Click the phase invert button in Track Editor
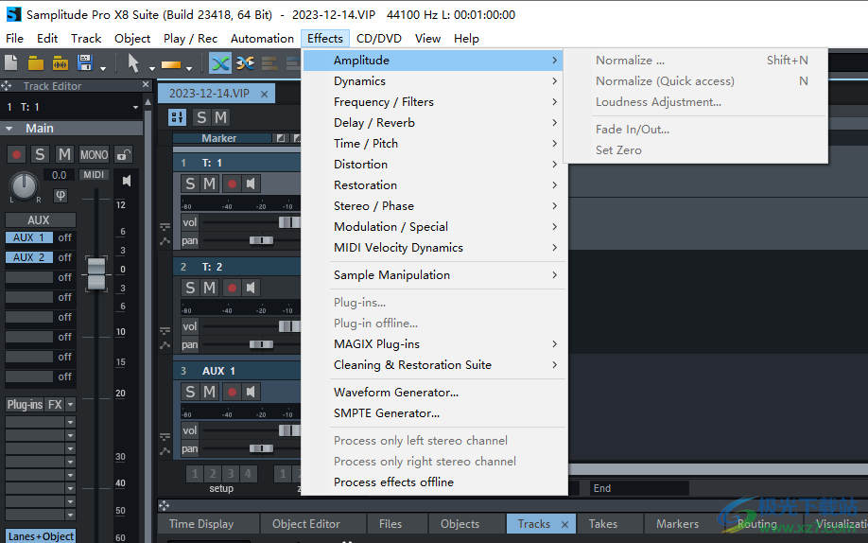Viewport: 868px width, 543px height. [x=61, y=195]
